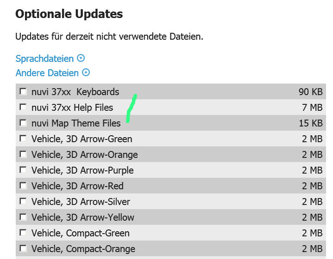
Task: Tick the nuvi Map Theme Files checkbox
Action: [x=23, y=123]
